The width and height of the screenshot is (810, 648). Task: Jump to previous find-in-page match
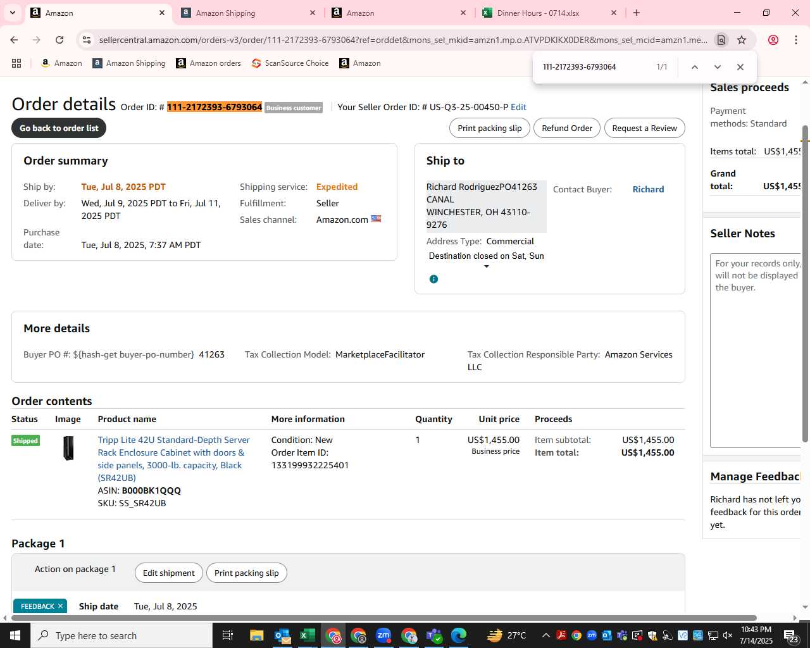click(694, 67)
